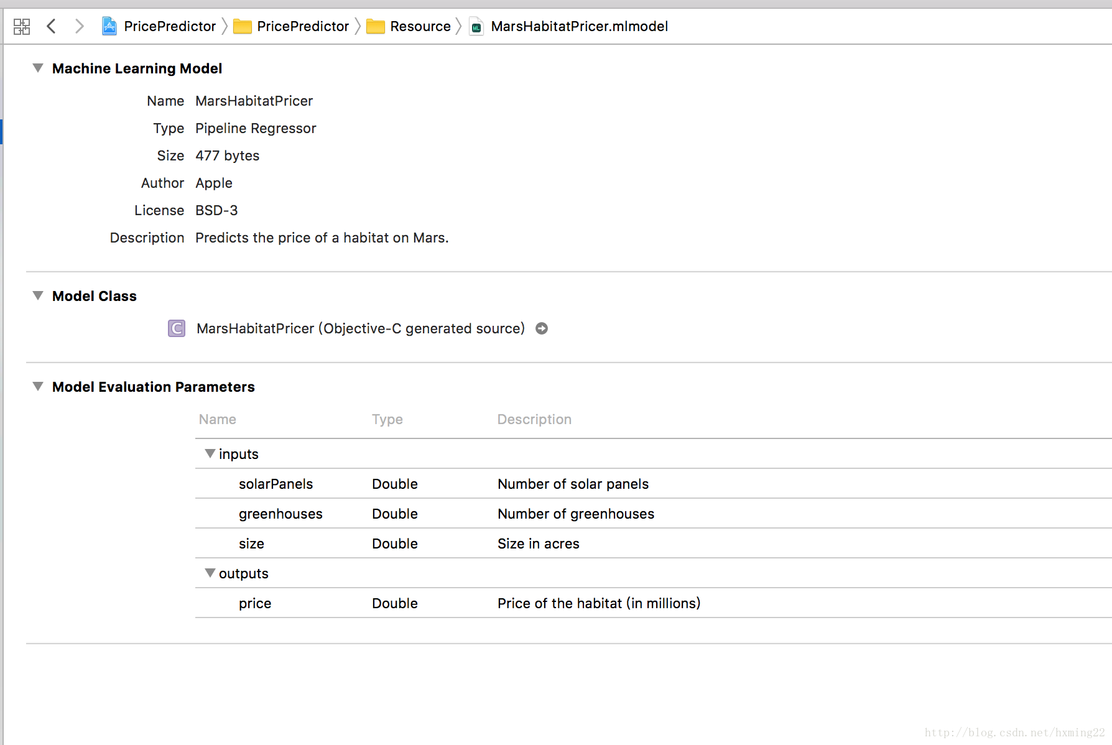Click the Double type of size row

(395, 544)
